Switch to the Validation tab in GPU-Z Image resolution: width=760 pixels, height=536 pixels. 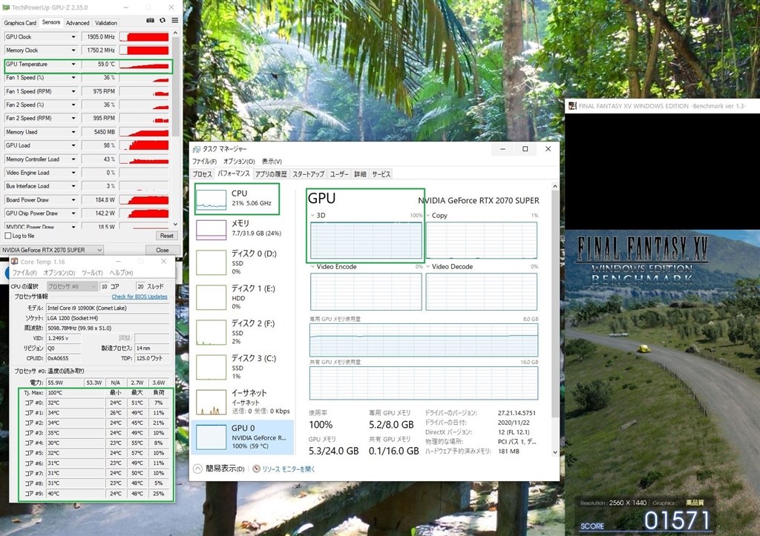click(x=106, y=23)
